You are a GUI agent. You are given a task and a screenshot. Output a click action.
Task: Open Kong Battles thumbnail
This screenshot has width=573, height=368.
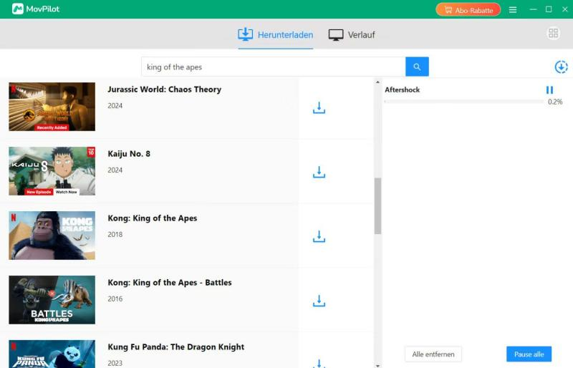(x=52, y=300)
